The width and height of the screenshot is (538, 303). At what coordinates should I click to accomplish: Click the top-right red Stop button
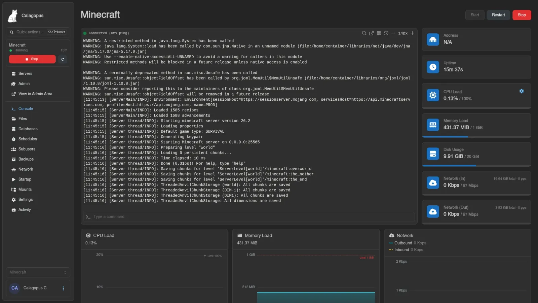click(x=522, y=15)
